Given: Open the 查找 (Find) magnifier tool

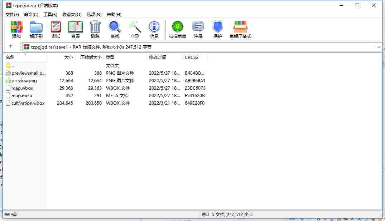Looking at the screenshot, I should pos(115,29).
